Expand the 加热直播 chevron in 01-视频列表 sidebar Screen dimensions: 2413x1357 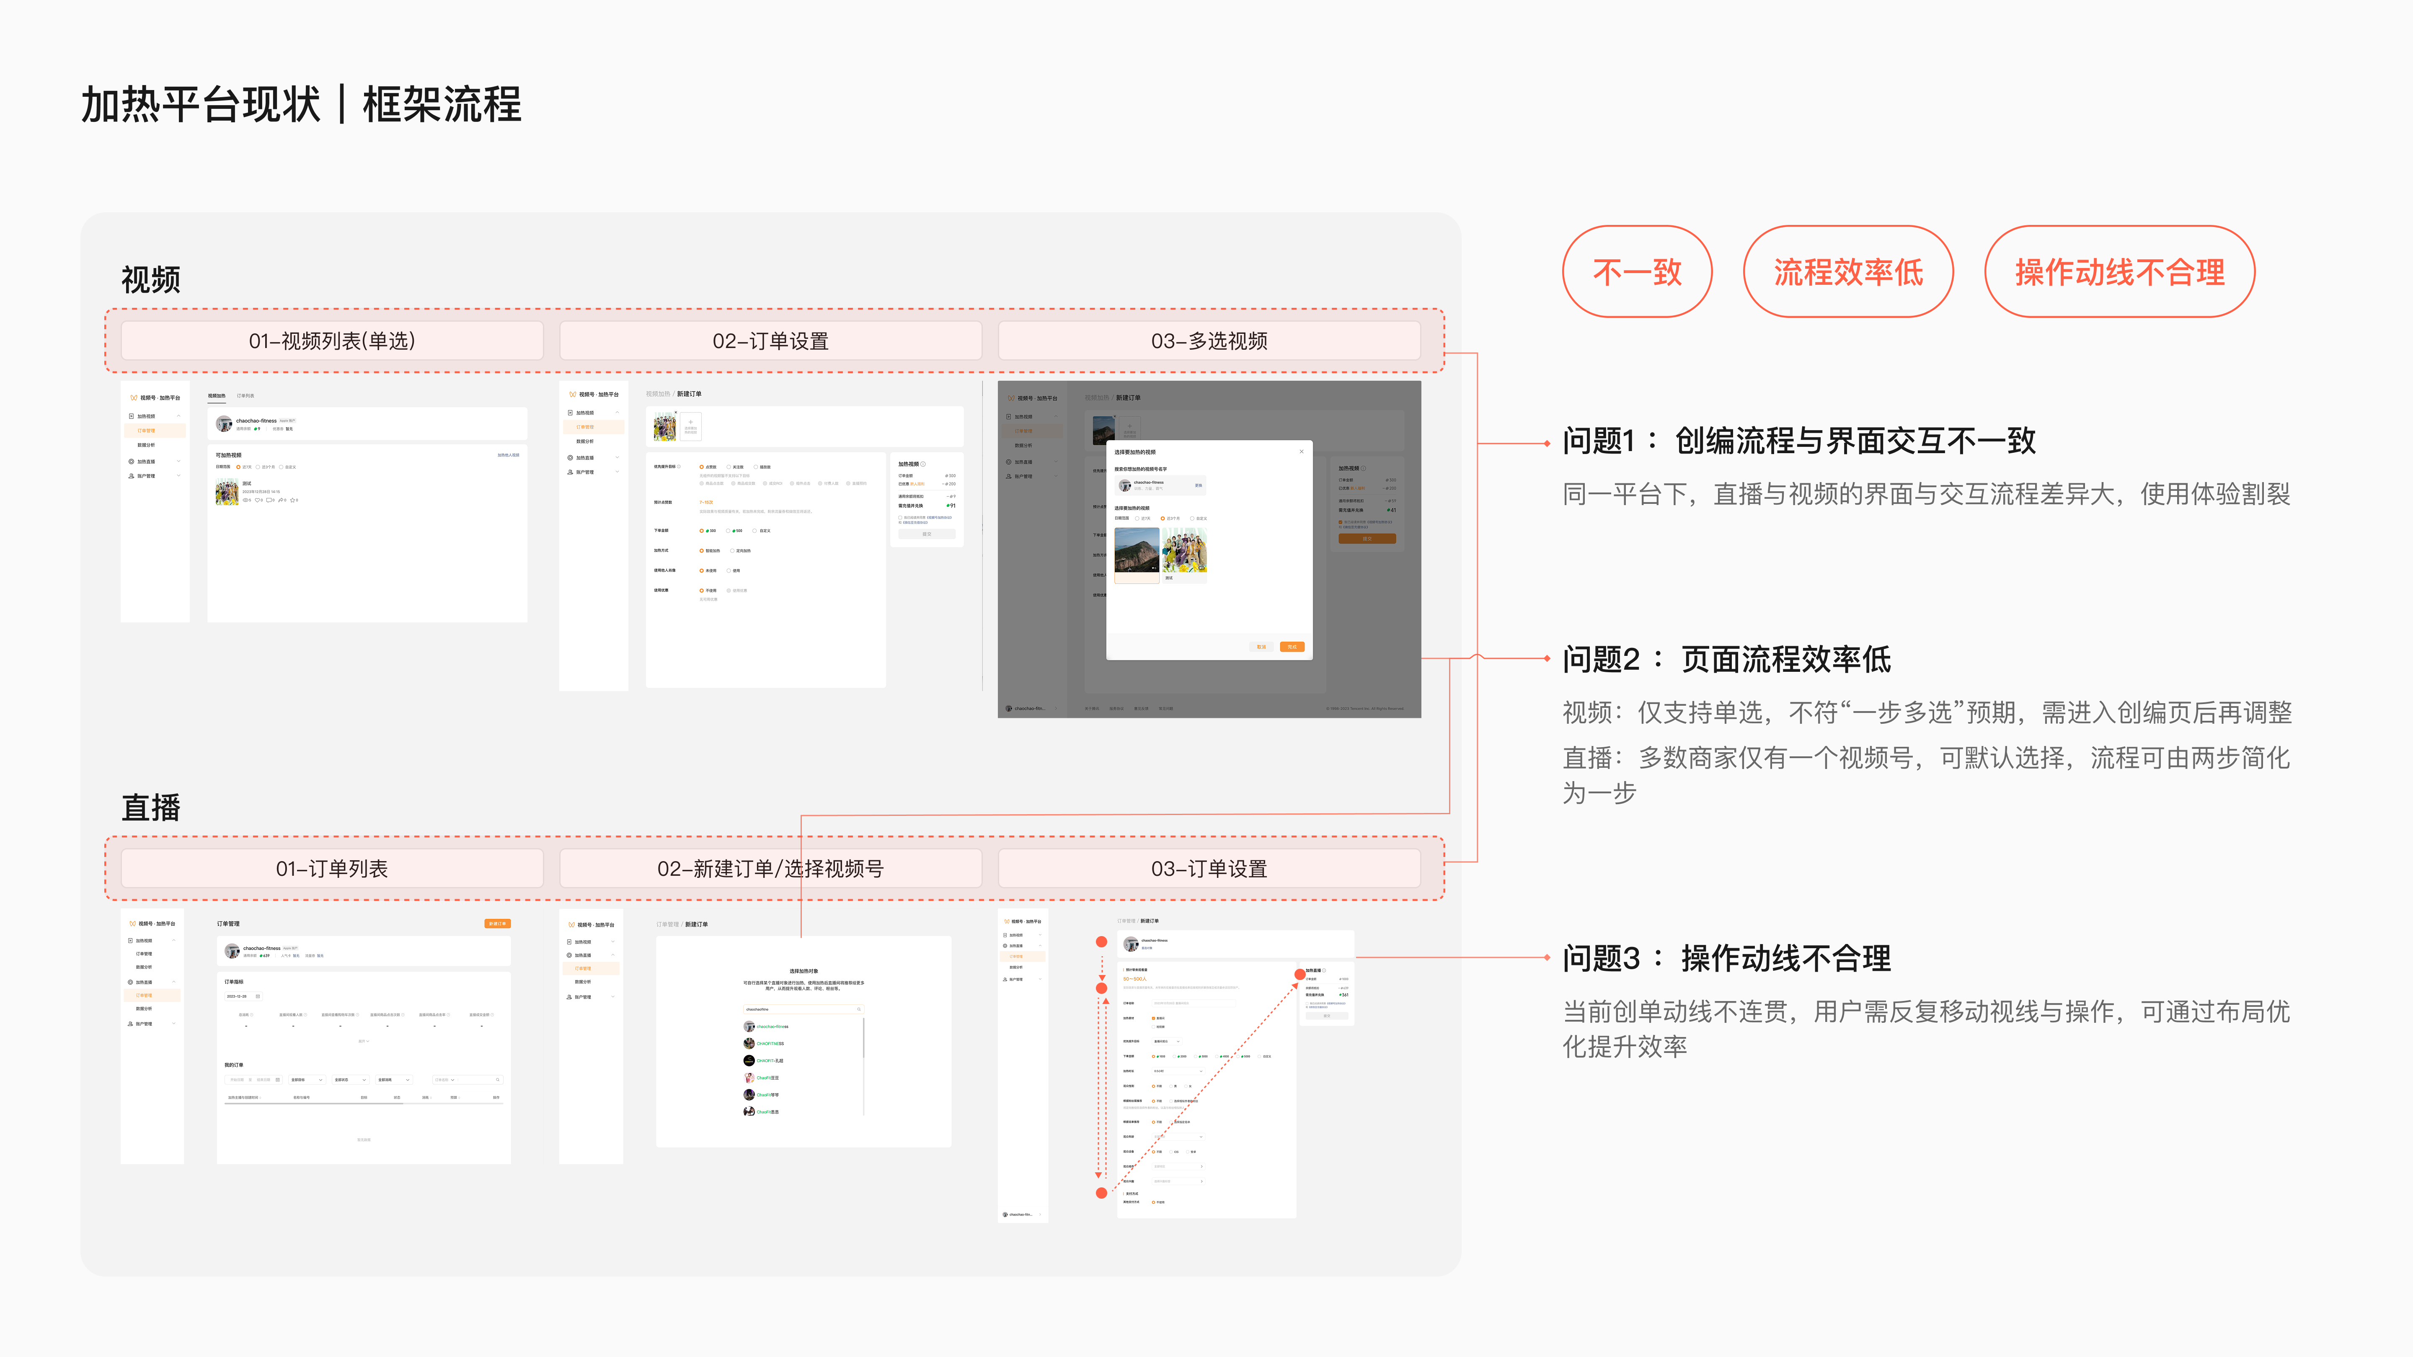point(179,462)
